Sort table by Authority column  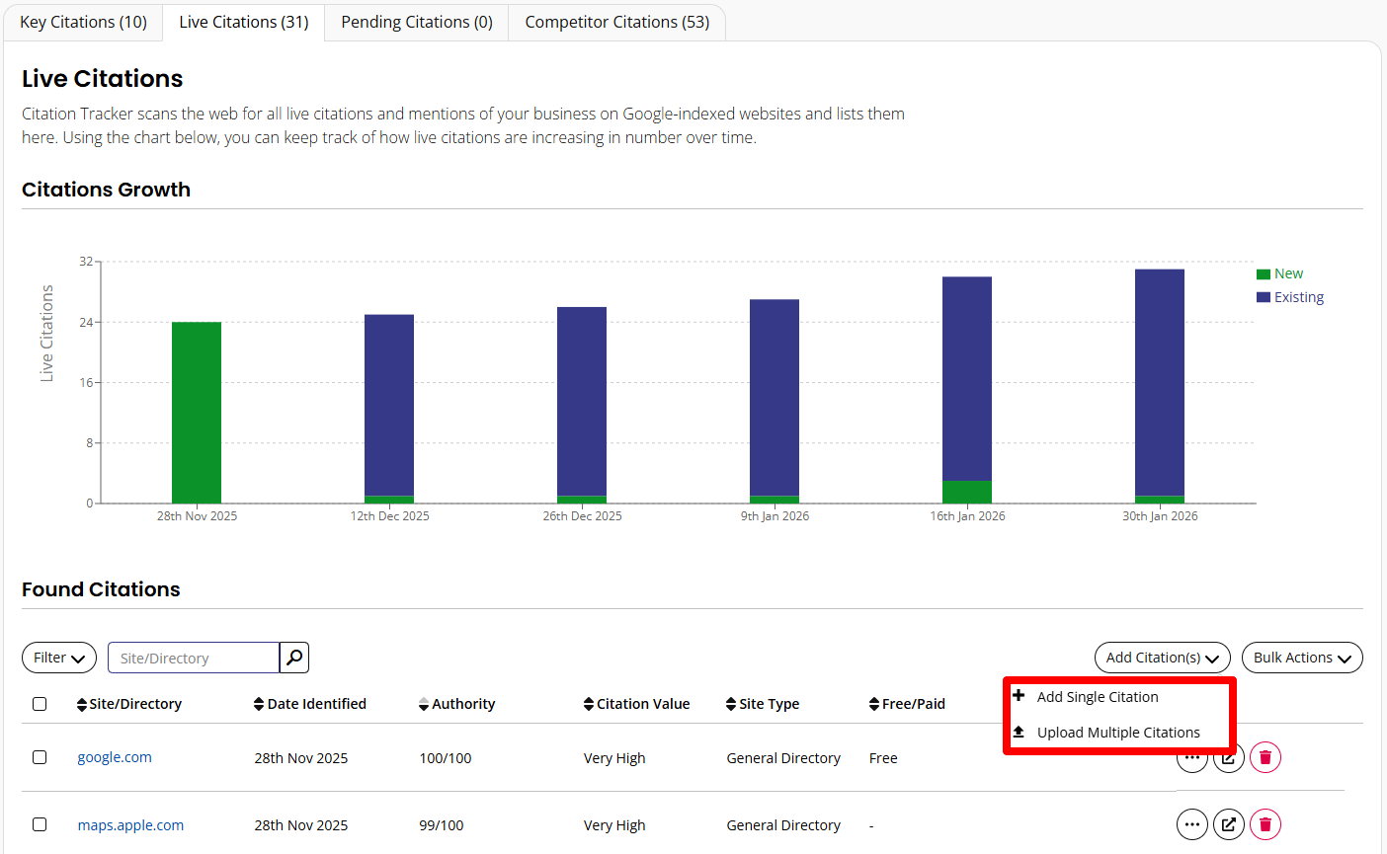tap(456, 704)
